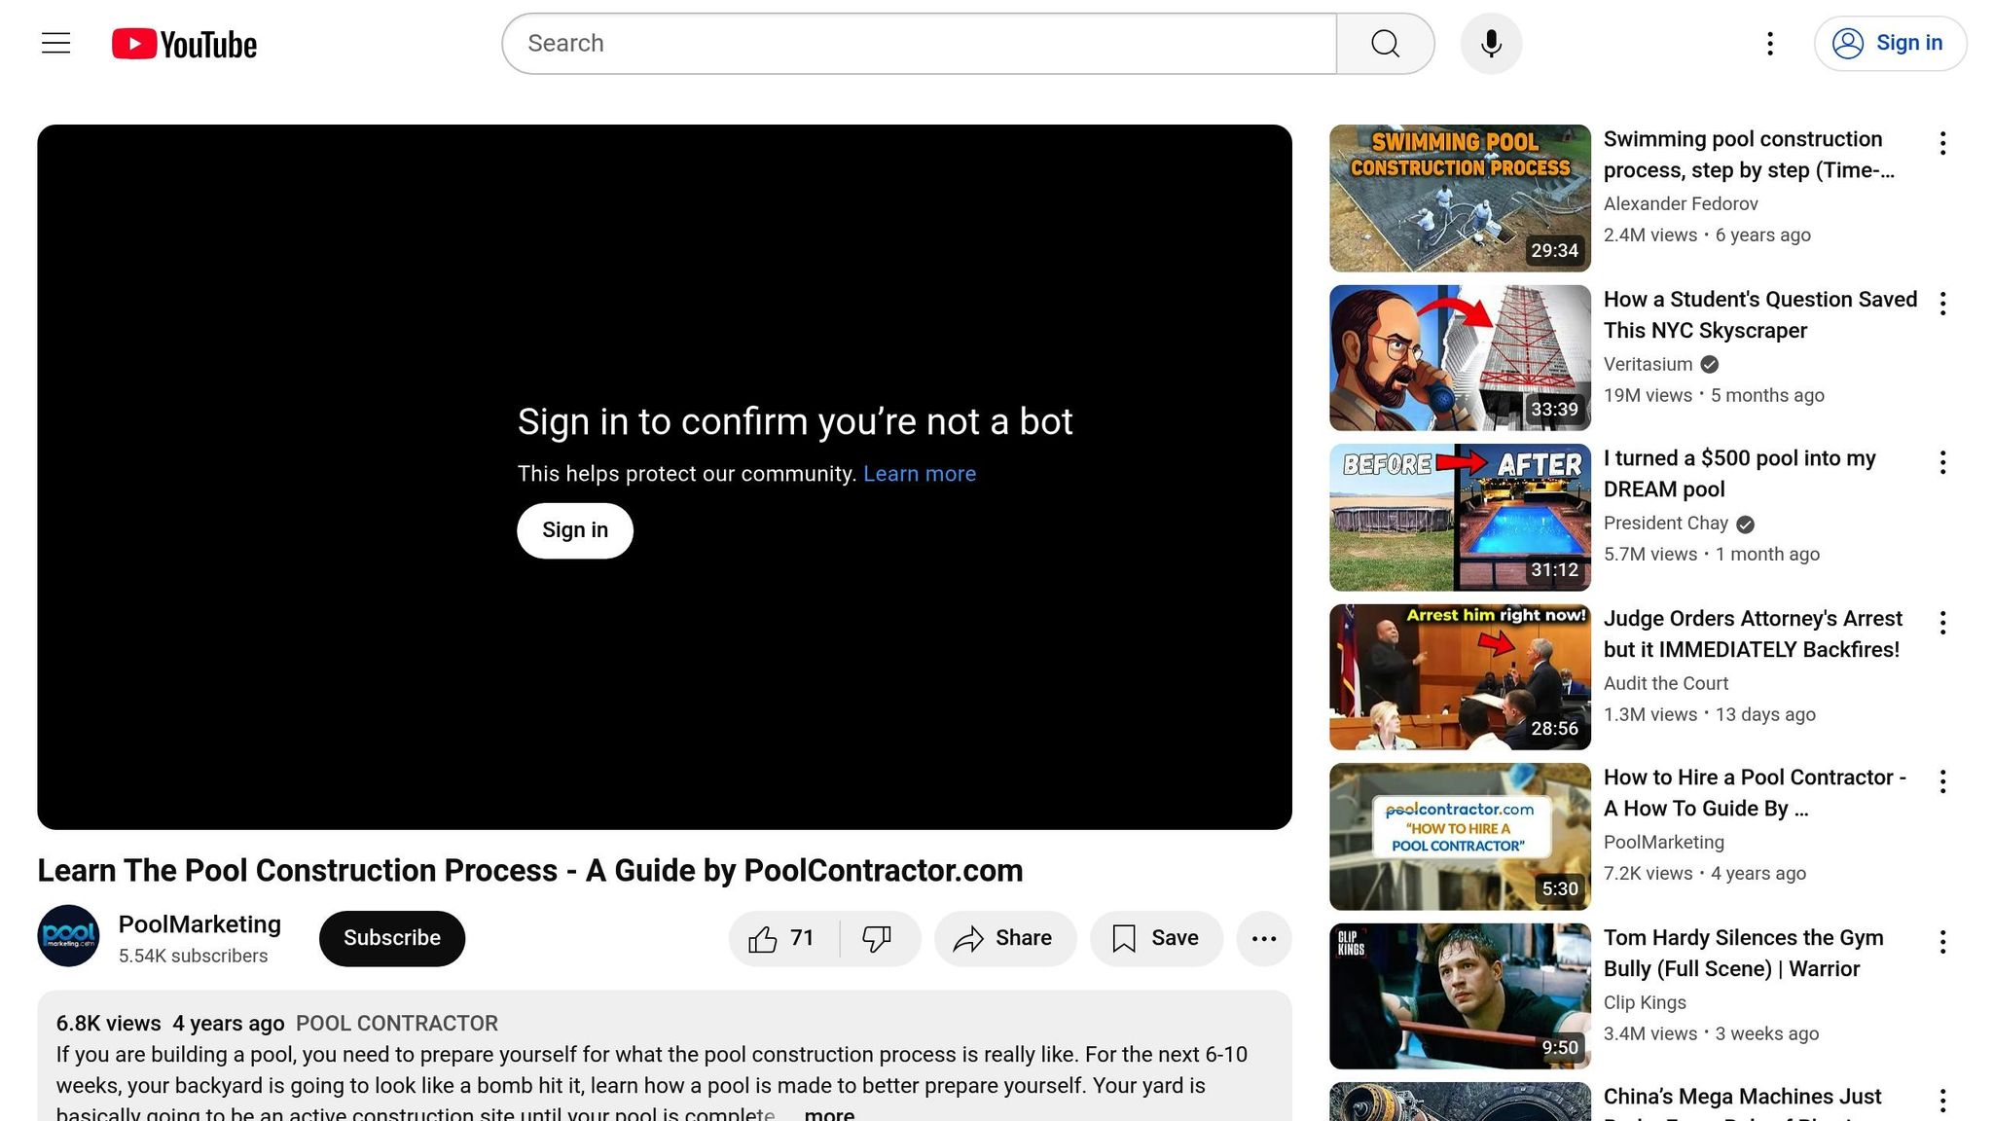Open the hamburger guide menu
The image size is (1993, 1121).
pyautogui.click(x=55, y=43)
